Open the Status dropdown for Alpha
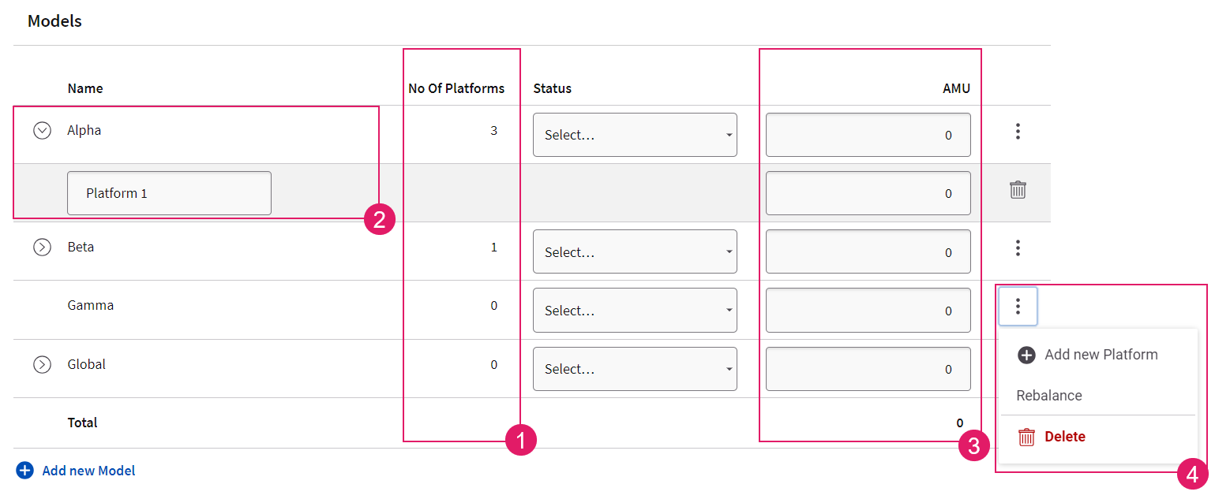1215x499 pixels. pos(635,135)
